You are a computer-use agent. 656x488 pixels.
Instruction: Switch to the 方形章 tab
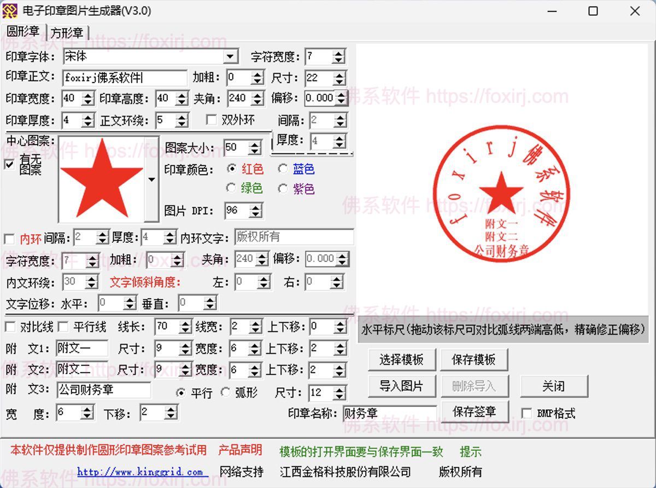[67, 33]
